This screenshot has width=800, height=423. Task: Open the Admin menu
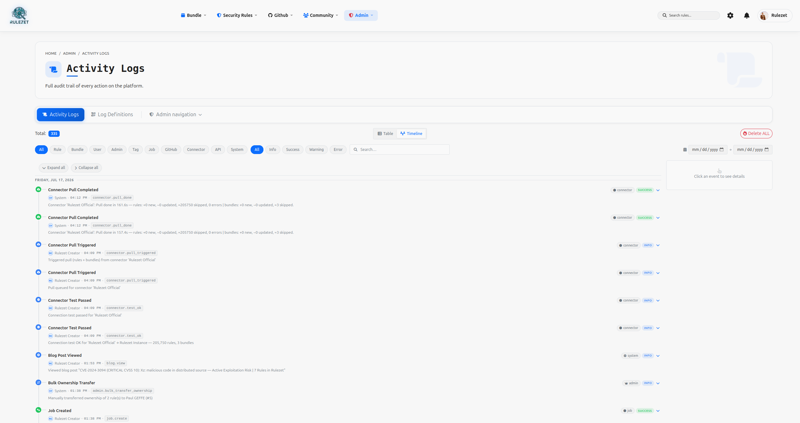(x=361, y=15)
